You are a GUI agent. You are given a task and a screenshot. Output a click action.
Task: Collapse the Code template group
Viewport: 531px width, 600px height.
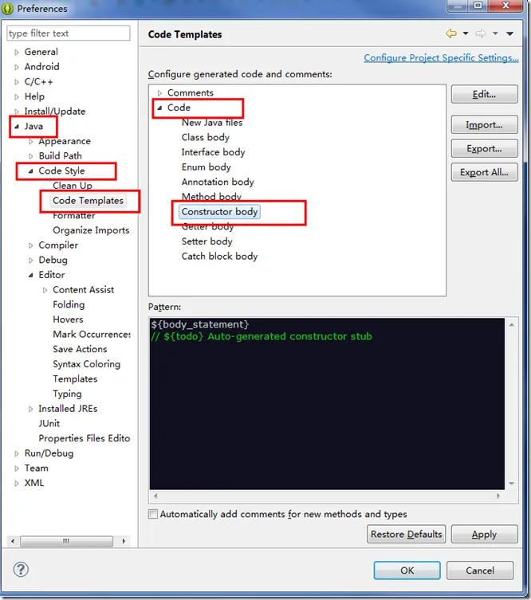click(x=159, y=108)
